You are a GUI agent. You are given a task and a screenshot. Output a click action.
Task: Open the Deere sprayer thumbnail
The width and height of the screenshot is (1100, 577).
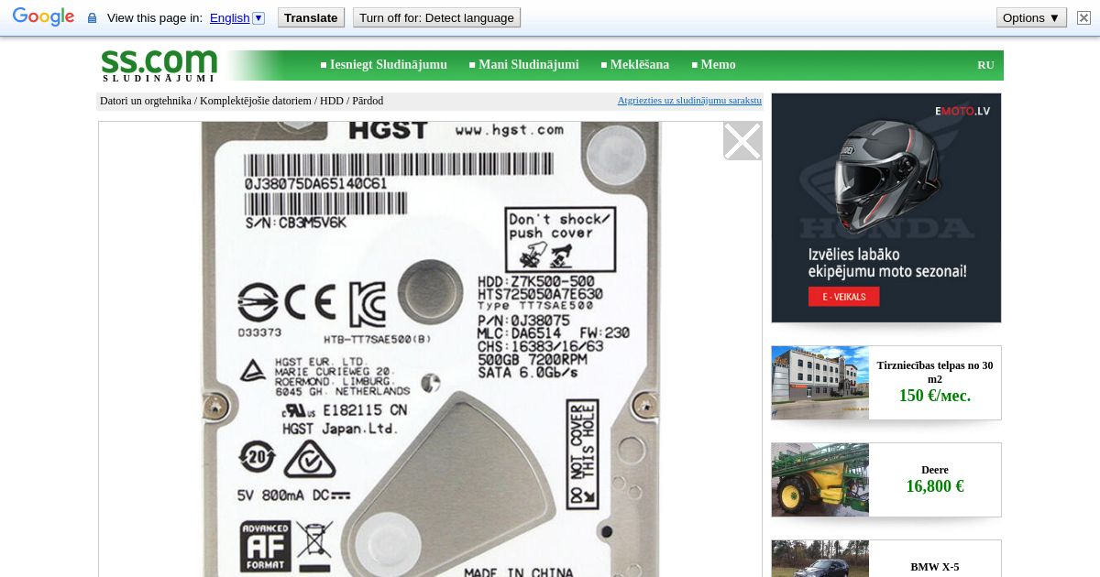[820, 480]
